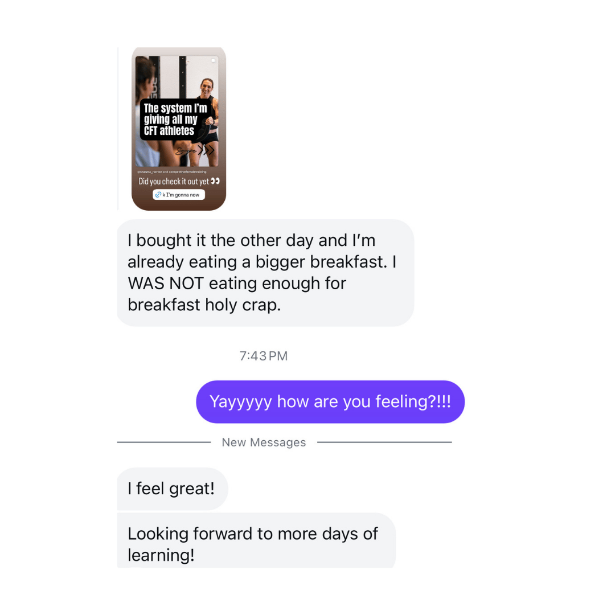Select 'Looking forward to more days of learning!' message
Image resolution: width=615 pixels, height=615 pixels.
click(256, 540)
